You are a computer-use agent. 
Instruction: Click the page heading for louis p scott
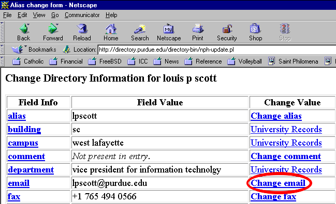pyautogui.click(x=111, y=79)
